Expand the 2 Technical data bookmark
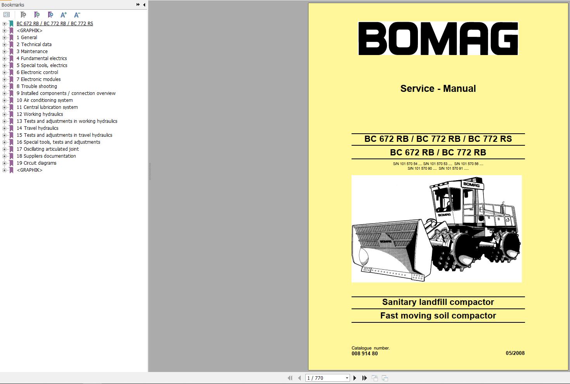The width and height of the screenshot is (570, 384). 4,45
